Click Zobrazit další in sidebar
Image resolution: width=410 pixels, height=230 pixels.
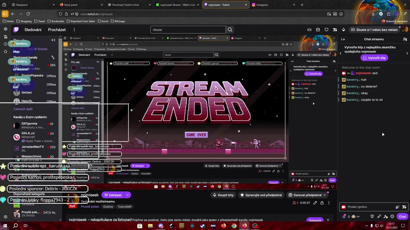(x=23, y=109)
